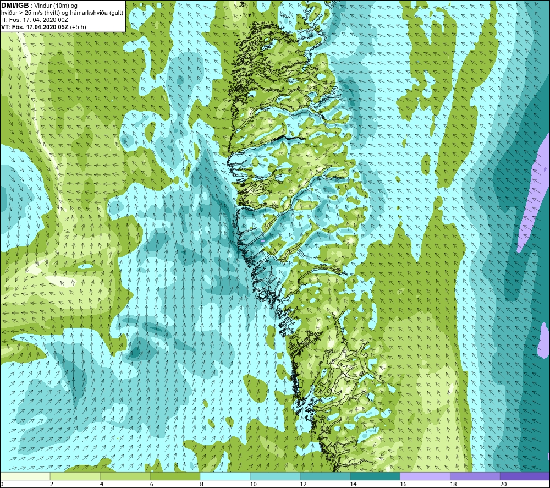Click the 'Vindur (10m) og' label
This screenshot has height=488, width=550.
pyautogui.click(x=57, y=6)
